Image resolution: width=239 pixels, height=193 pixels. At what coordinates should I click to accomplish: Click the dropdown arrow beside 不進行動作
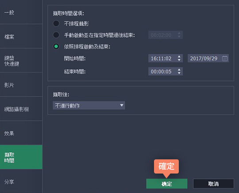coord(121,105)
